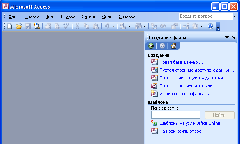The width and height of the screenshot is (240, 144).
Task: Click the Undo arrow icon
Action: (107, 26)
